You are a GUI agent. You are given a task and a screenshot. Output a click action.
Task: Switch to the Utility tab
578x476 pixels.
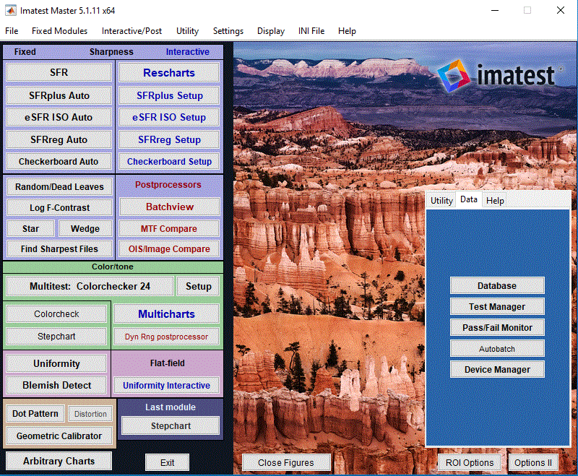click(x=441, y=201)
